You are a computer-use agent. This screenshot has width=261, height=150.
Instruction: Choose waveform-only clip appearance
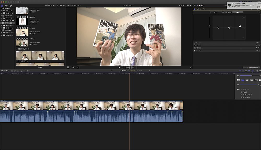click(x=238, y=80)
